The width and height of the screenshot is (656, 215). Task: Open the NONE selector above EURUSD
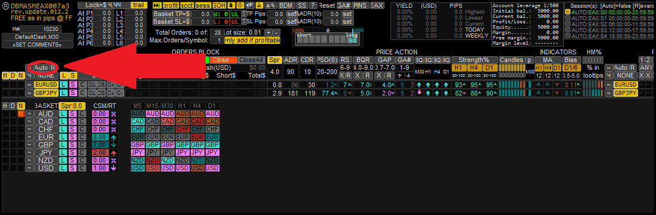47,76
